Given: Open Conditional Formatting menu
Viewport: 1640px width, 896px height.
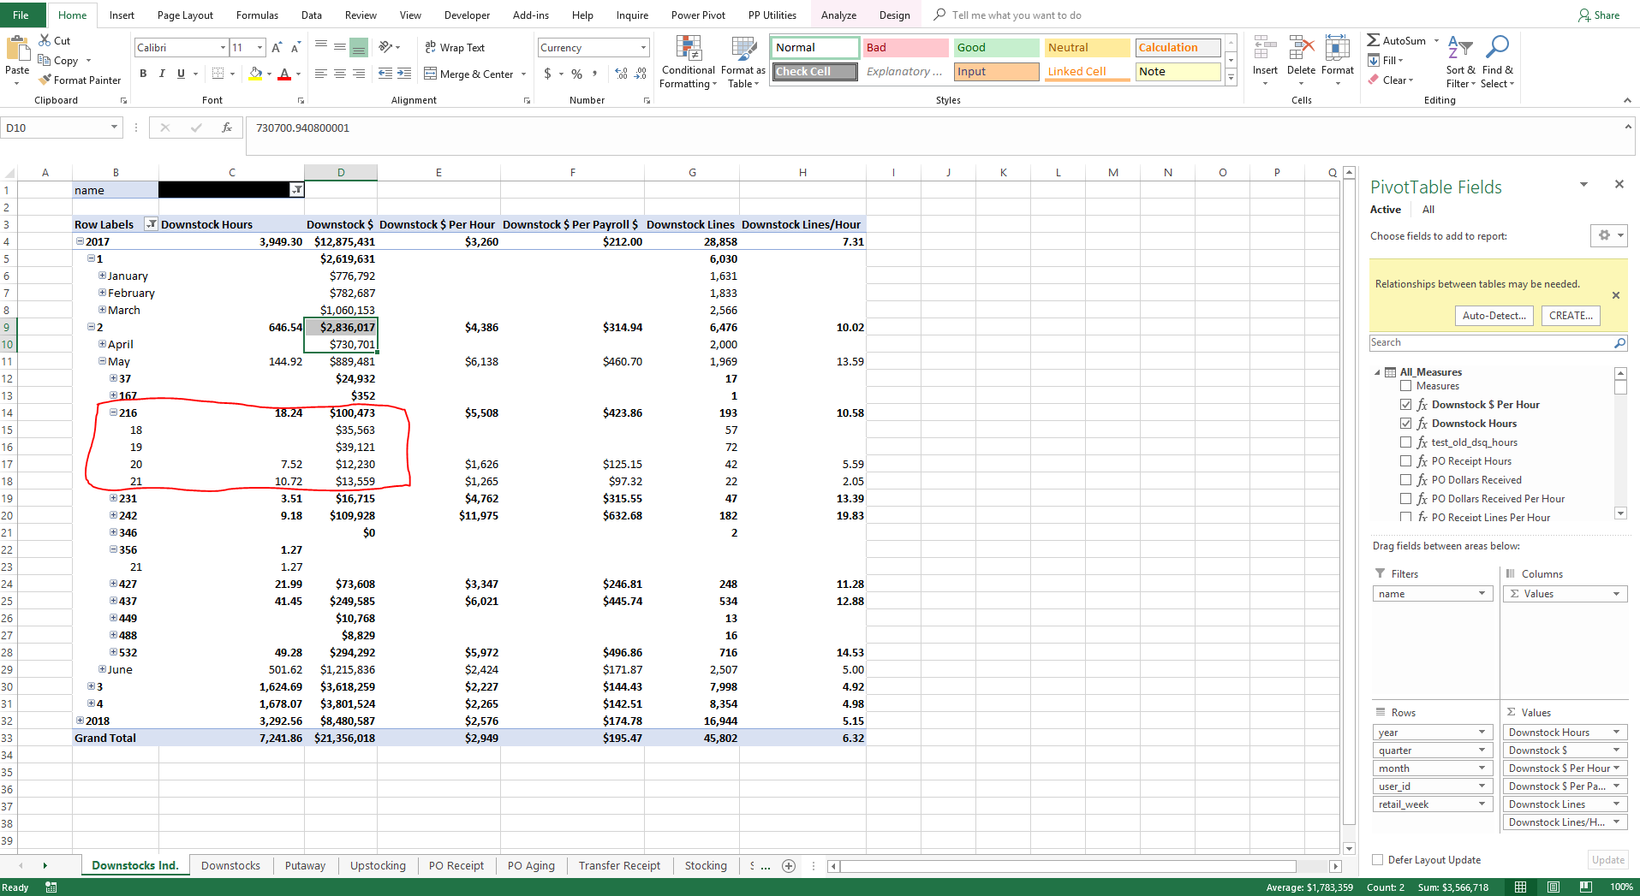Looking at the screenshot, I should click(689, 62).
